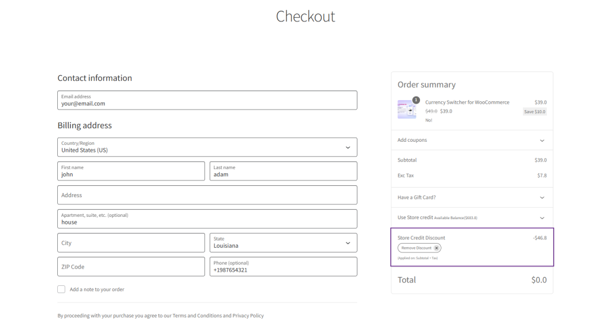Click the Subtotal $39.0 value
This screenshot has height=327, width=610.
[x=541, y=160]
